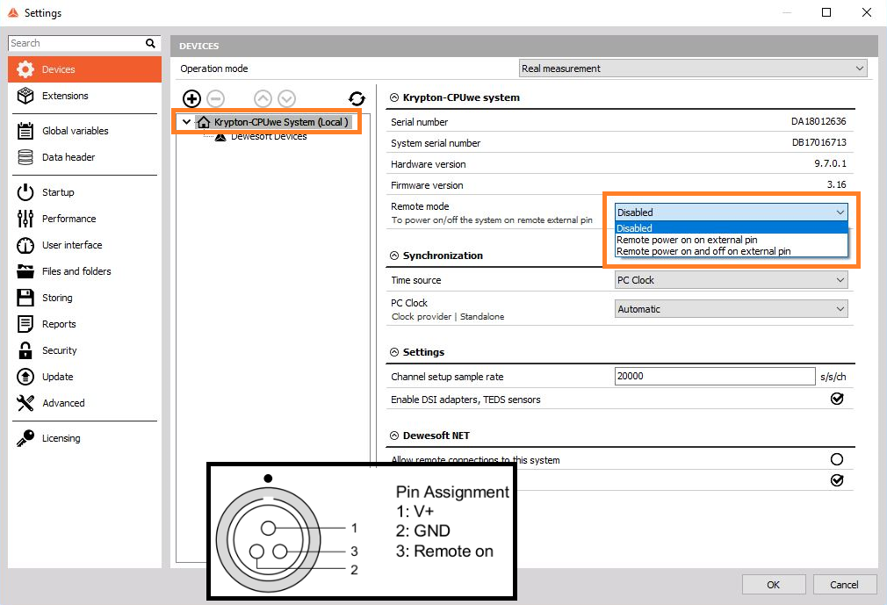Select Dewesoft Devices tree item
This screenshot has height=605, width=887.
point(269,137)
